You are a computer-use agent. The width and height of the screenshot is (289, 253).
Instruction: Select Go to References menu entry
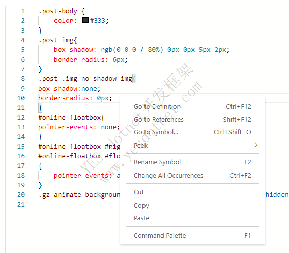(192, 120)
